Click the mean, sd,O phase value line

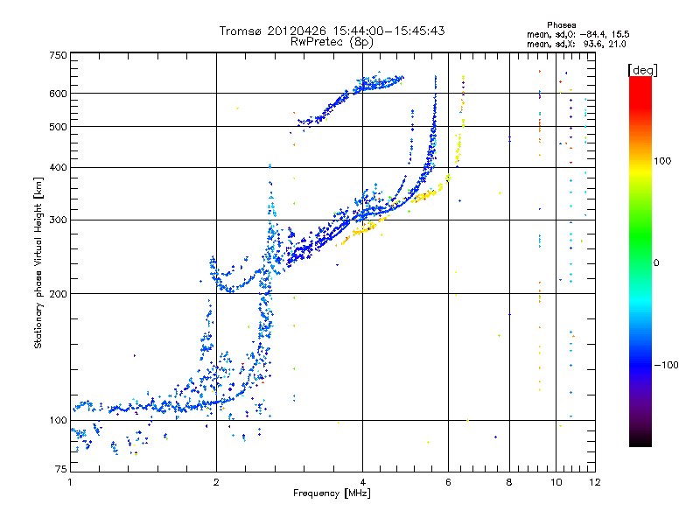pos(578,34)
